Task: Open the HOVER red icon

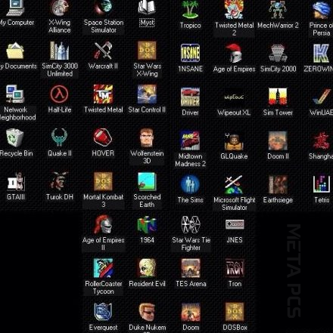Action: coord(103,137)
